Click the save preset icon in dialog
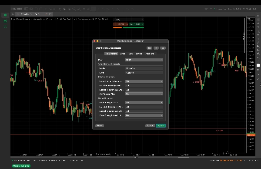Image resolution: width=261 pixels, height=169 pixels. [x=156, y=48]
